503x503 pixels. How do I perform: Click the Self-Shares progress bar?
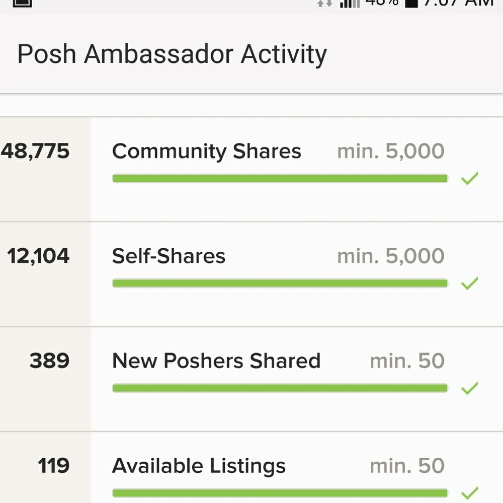280,283
